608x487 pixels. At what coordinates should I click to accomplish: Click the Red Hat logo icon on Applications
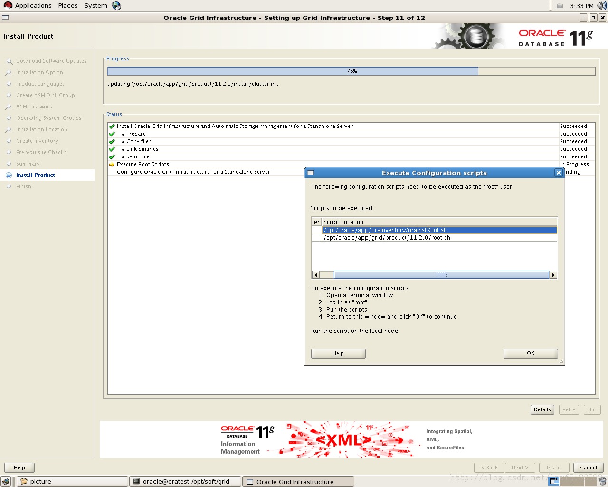click(8, 6)
